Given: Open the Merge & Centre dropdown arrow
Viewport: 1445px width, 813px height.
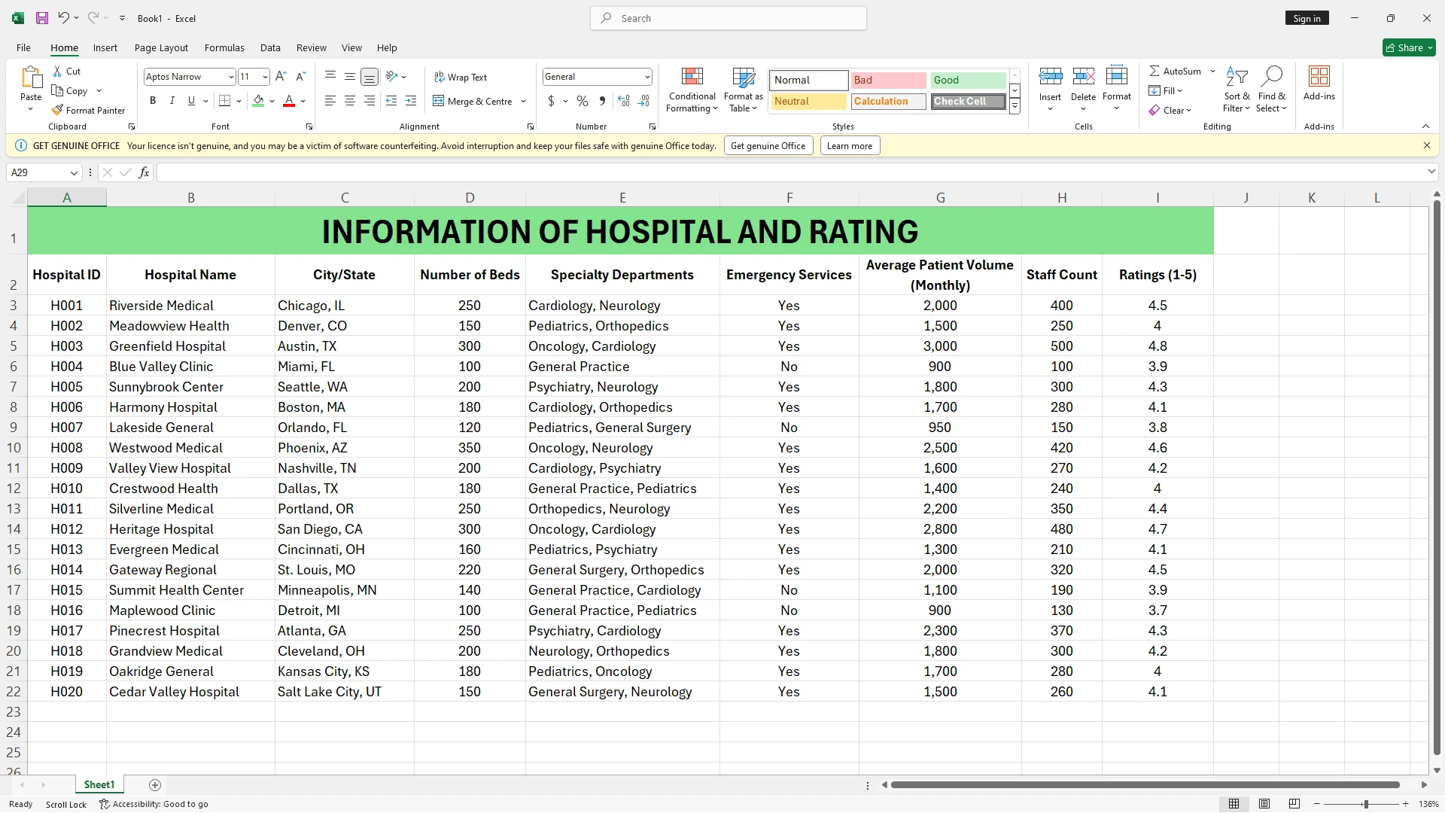Looking at the screenshot, I should point(523,101).
